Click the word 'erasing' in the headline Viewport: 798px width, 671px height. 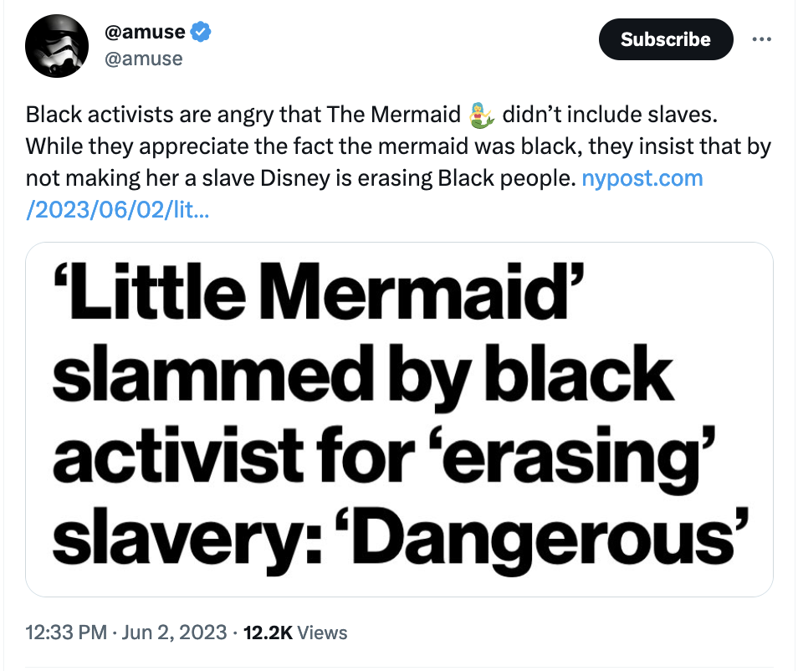pos(575,458)
